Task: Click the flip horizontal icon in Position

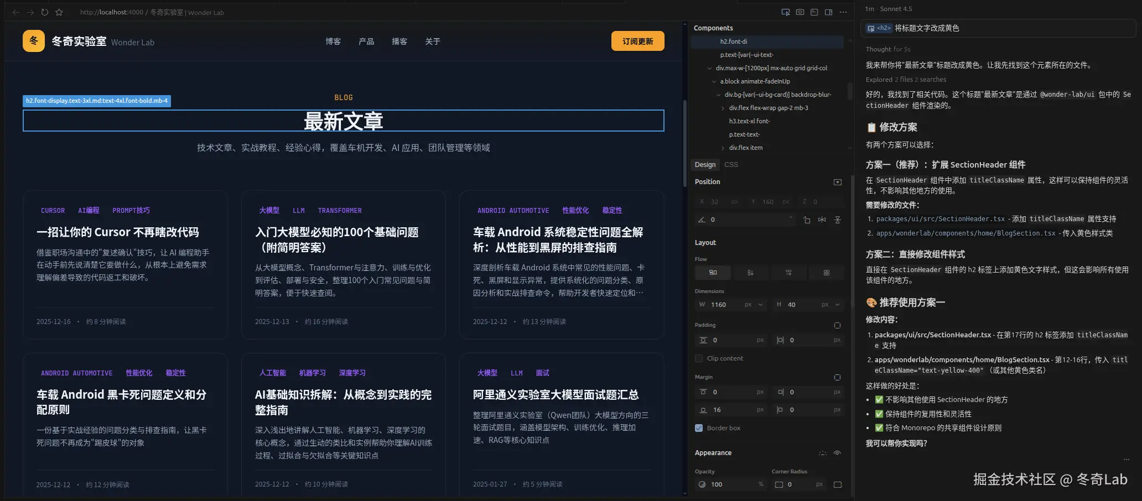Action: pos(822,220)
